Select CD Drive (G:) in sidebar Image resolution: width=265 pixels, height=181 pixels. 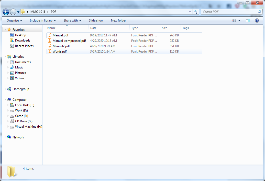point(24,121)
